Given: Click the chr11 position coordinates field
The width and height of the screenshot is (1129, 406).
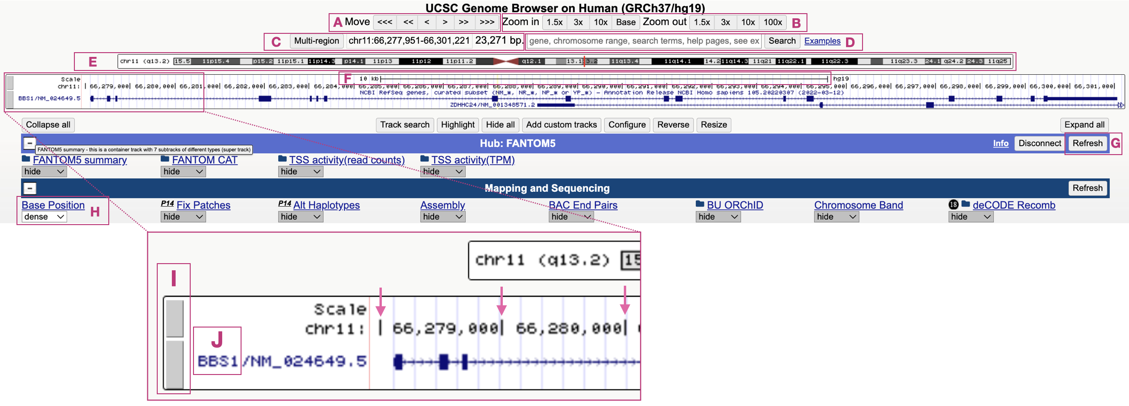Looking at the screenshot, I should [409, 41].
